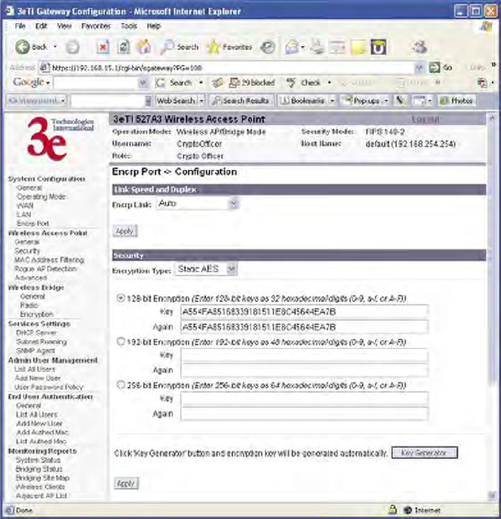Image resolution: width=501 pixels, height=519 pixels.
Task: Click the 29 blocked popup blocker button
Action: coord(252,83)
